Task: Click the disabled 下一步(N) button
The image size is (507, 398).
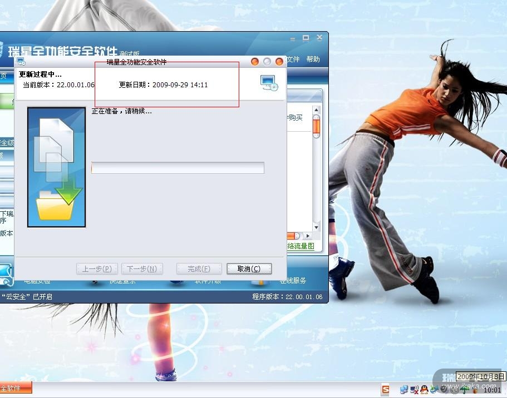Action: click(x=142, y=269)
